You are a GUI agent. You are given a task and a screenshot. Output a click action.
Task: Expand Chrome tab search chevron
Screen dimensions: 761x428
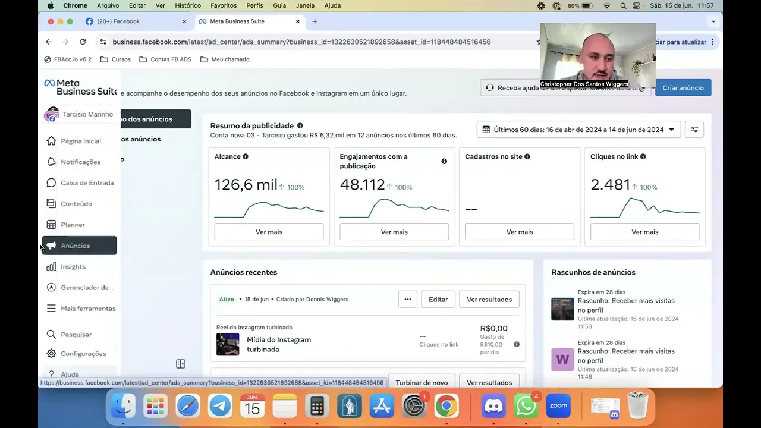click(x=713, y=21)
